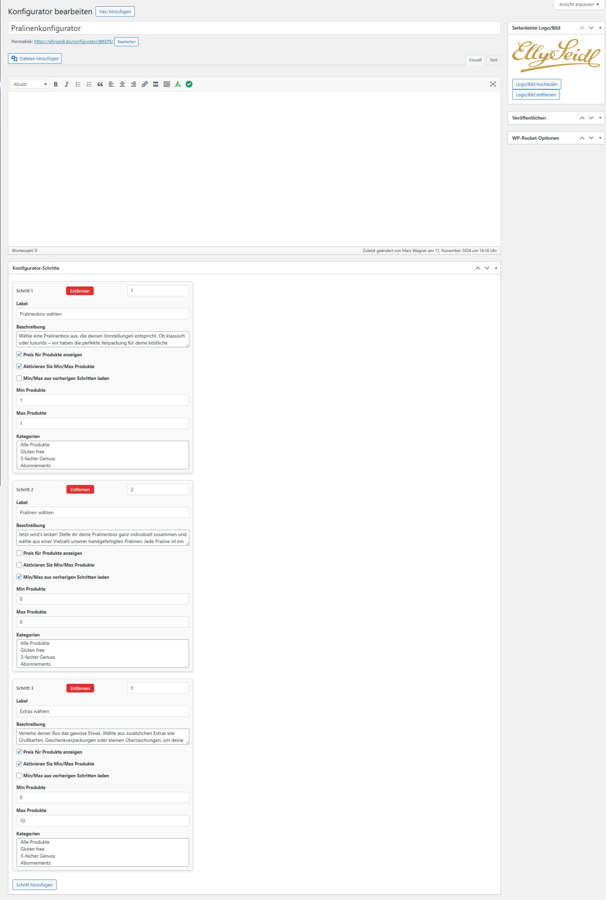The width and height of the screenshot is (606, 900).
Task: Click Logo/Bild hochladen button
Action: point(536,84)
